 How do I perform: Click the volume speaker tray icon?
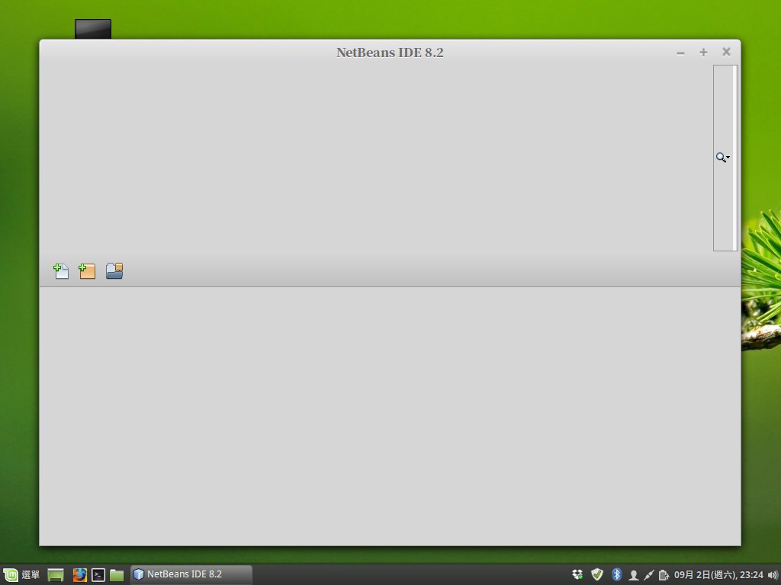(x=773, y=575)
